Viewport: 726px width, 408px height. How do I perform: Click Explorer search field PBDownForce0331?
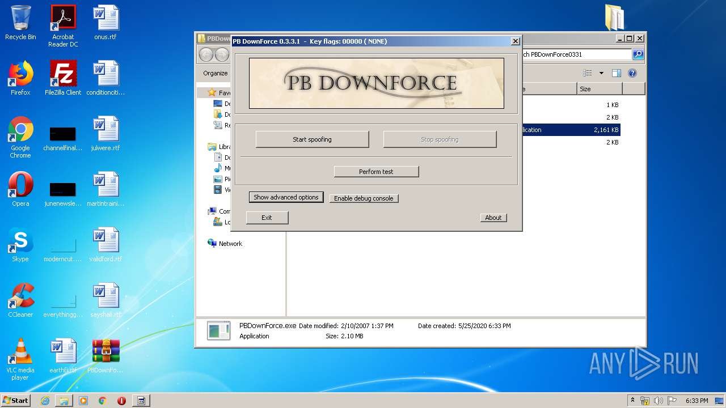tap(576, 54)
